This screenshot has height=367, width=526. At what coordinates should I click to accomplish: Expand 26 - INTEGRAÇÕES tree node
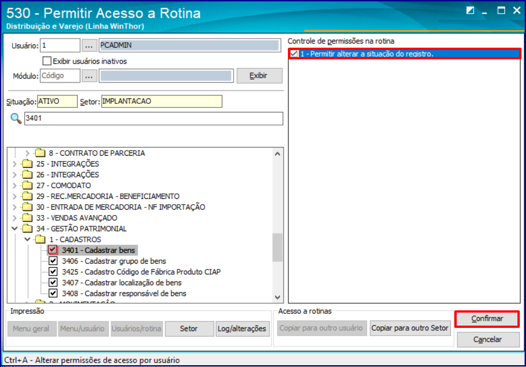pyautogui.click(x=14, y=175)
